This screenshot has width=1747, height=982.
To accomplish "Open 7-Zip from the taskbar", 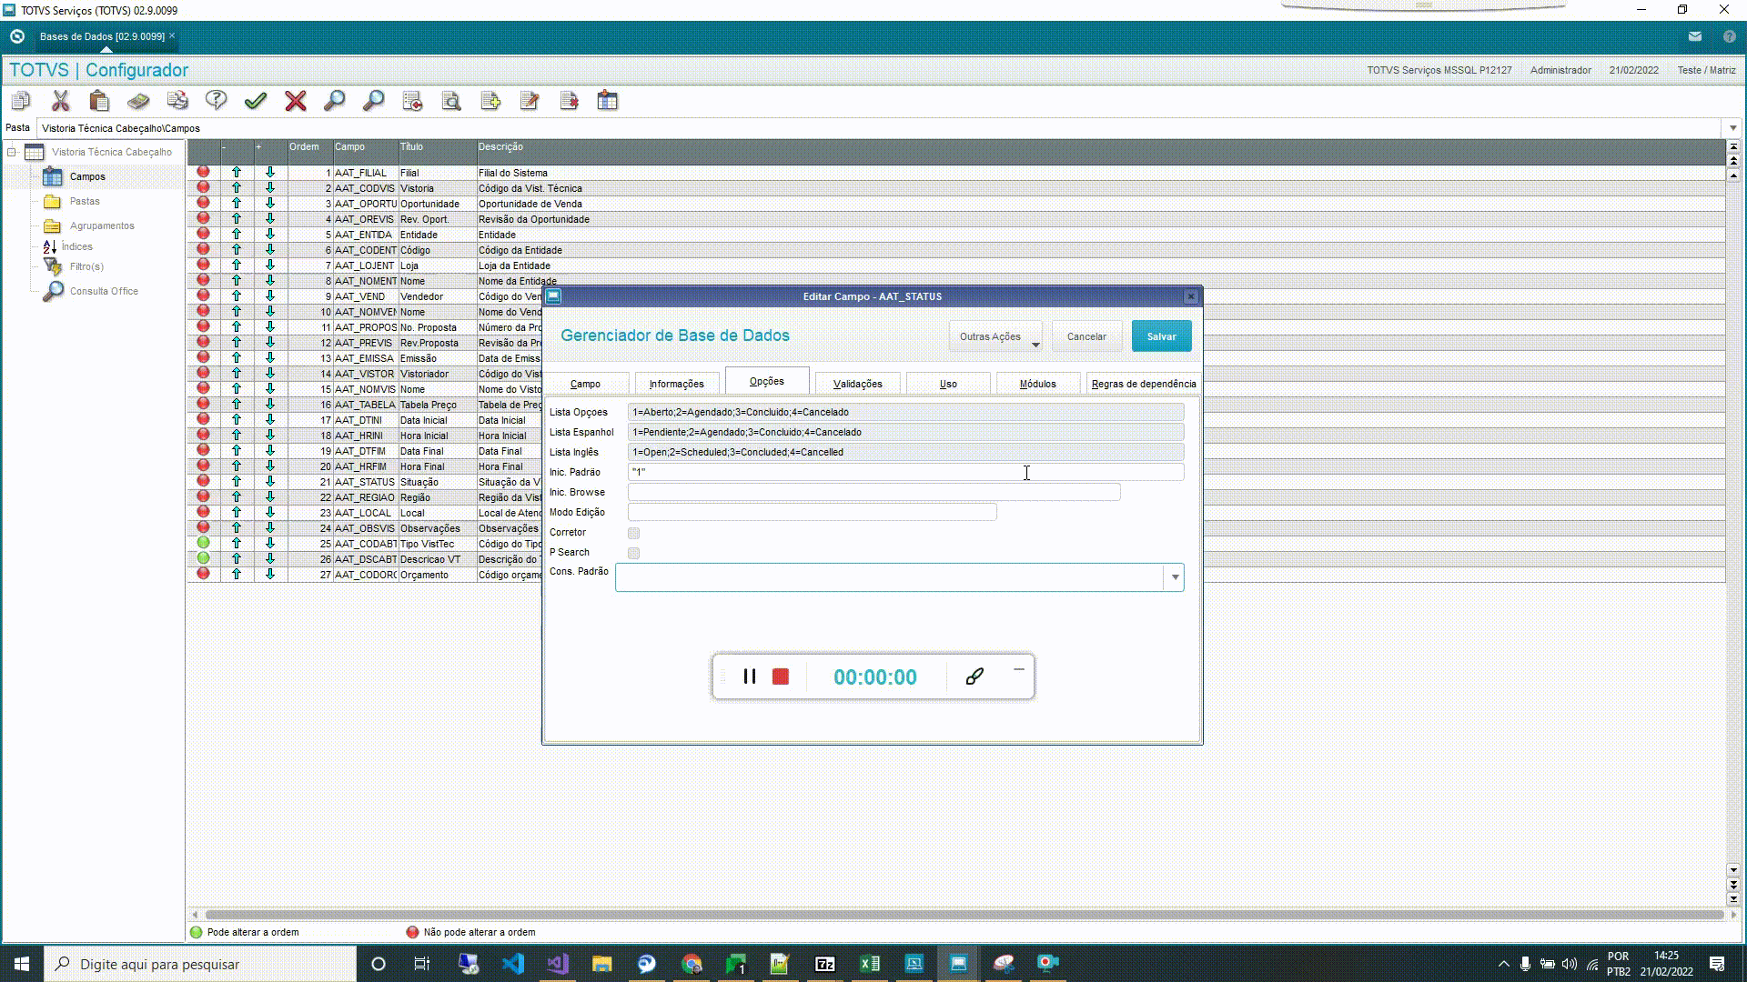I will click(x=825, y=964).
